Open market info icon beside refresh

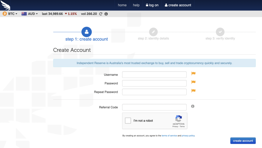coord(106,14)
